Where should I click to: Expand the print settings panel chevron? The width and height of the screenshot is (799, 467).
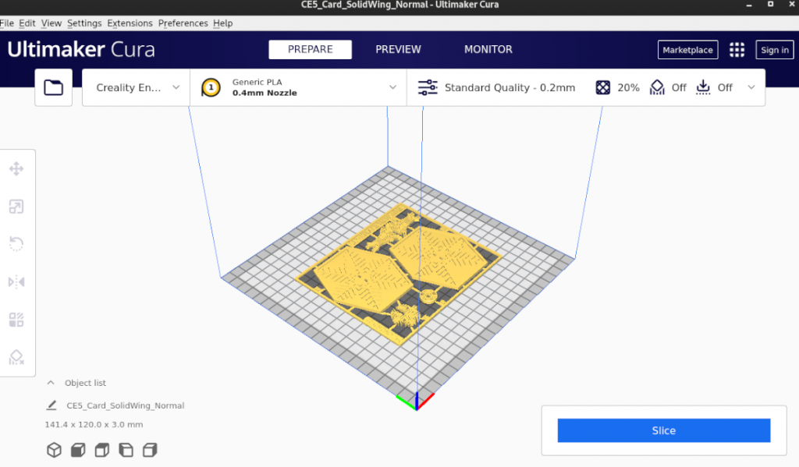(x=751, y=87)
